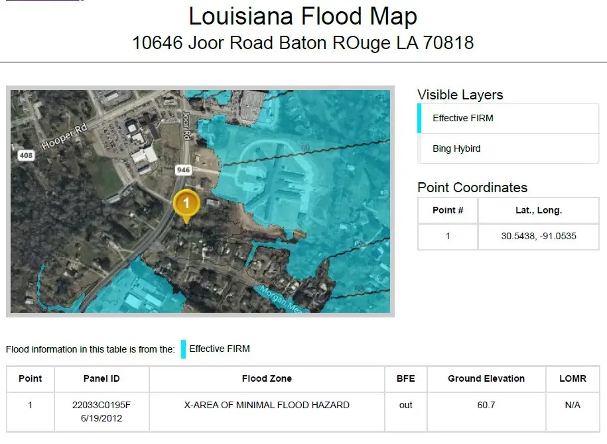The height and width of the screenshot is (444, 607).
Task: Click the LOMR value N/A
Action: click(573, 405)
